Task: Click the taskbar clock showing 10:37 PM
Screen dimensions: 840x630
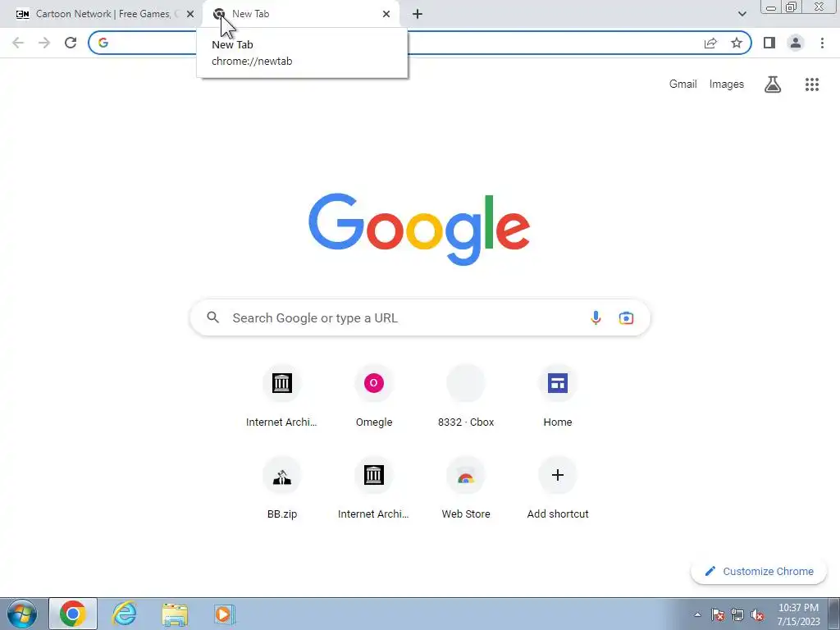Action: point(798,614)
